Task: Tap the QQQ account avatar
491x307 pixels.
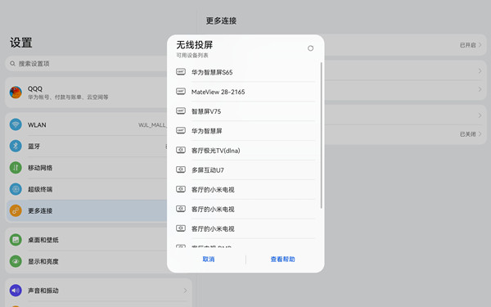Action: click(16, 93)
